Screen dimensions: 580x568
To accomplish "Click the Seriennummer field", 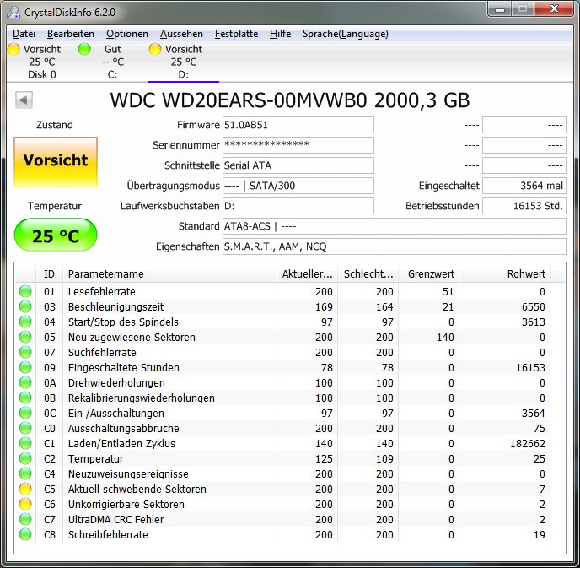I will 298,145.
